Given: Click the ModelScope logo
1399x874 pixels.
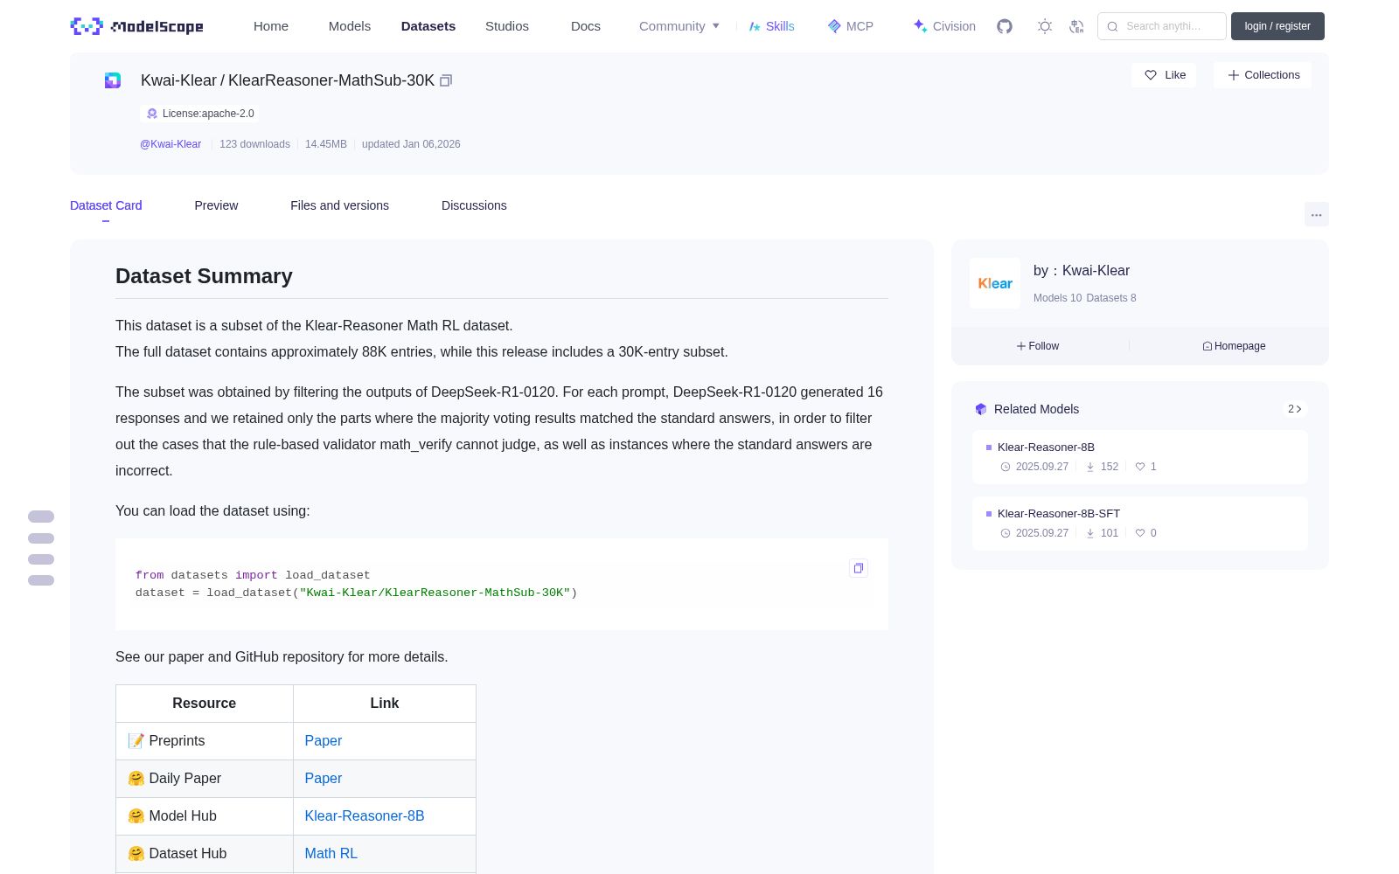Looking at the screenshot, I should click(x=137, y=26).
